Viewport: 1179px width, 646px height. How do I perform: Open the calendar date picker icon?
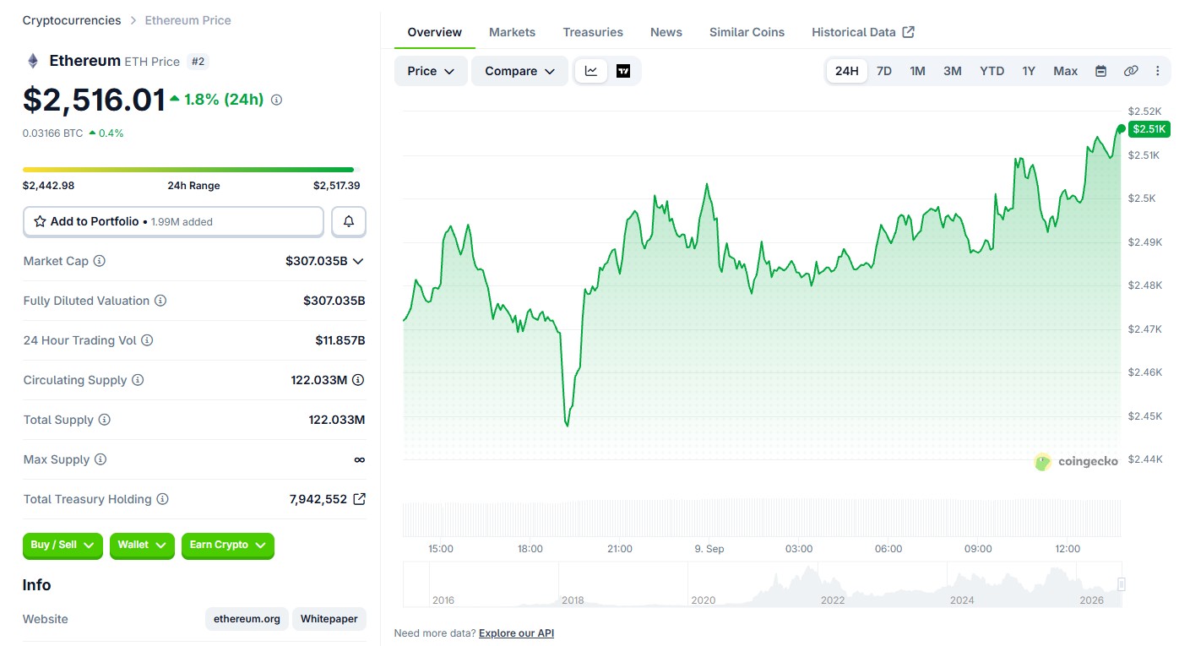(x=1100, y=71)
